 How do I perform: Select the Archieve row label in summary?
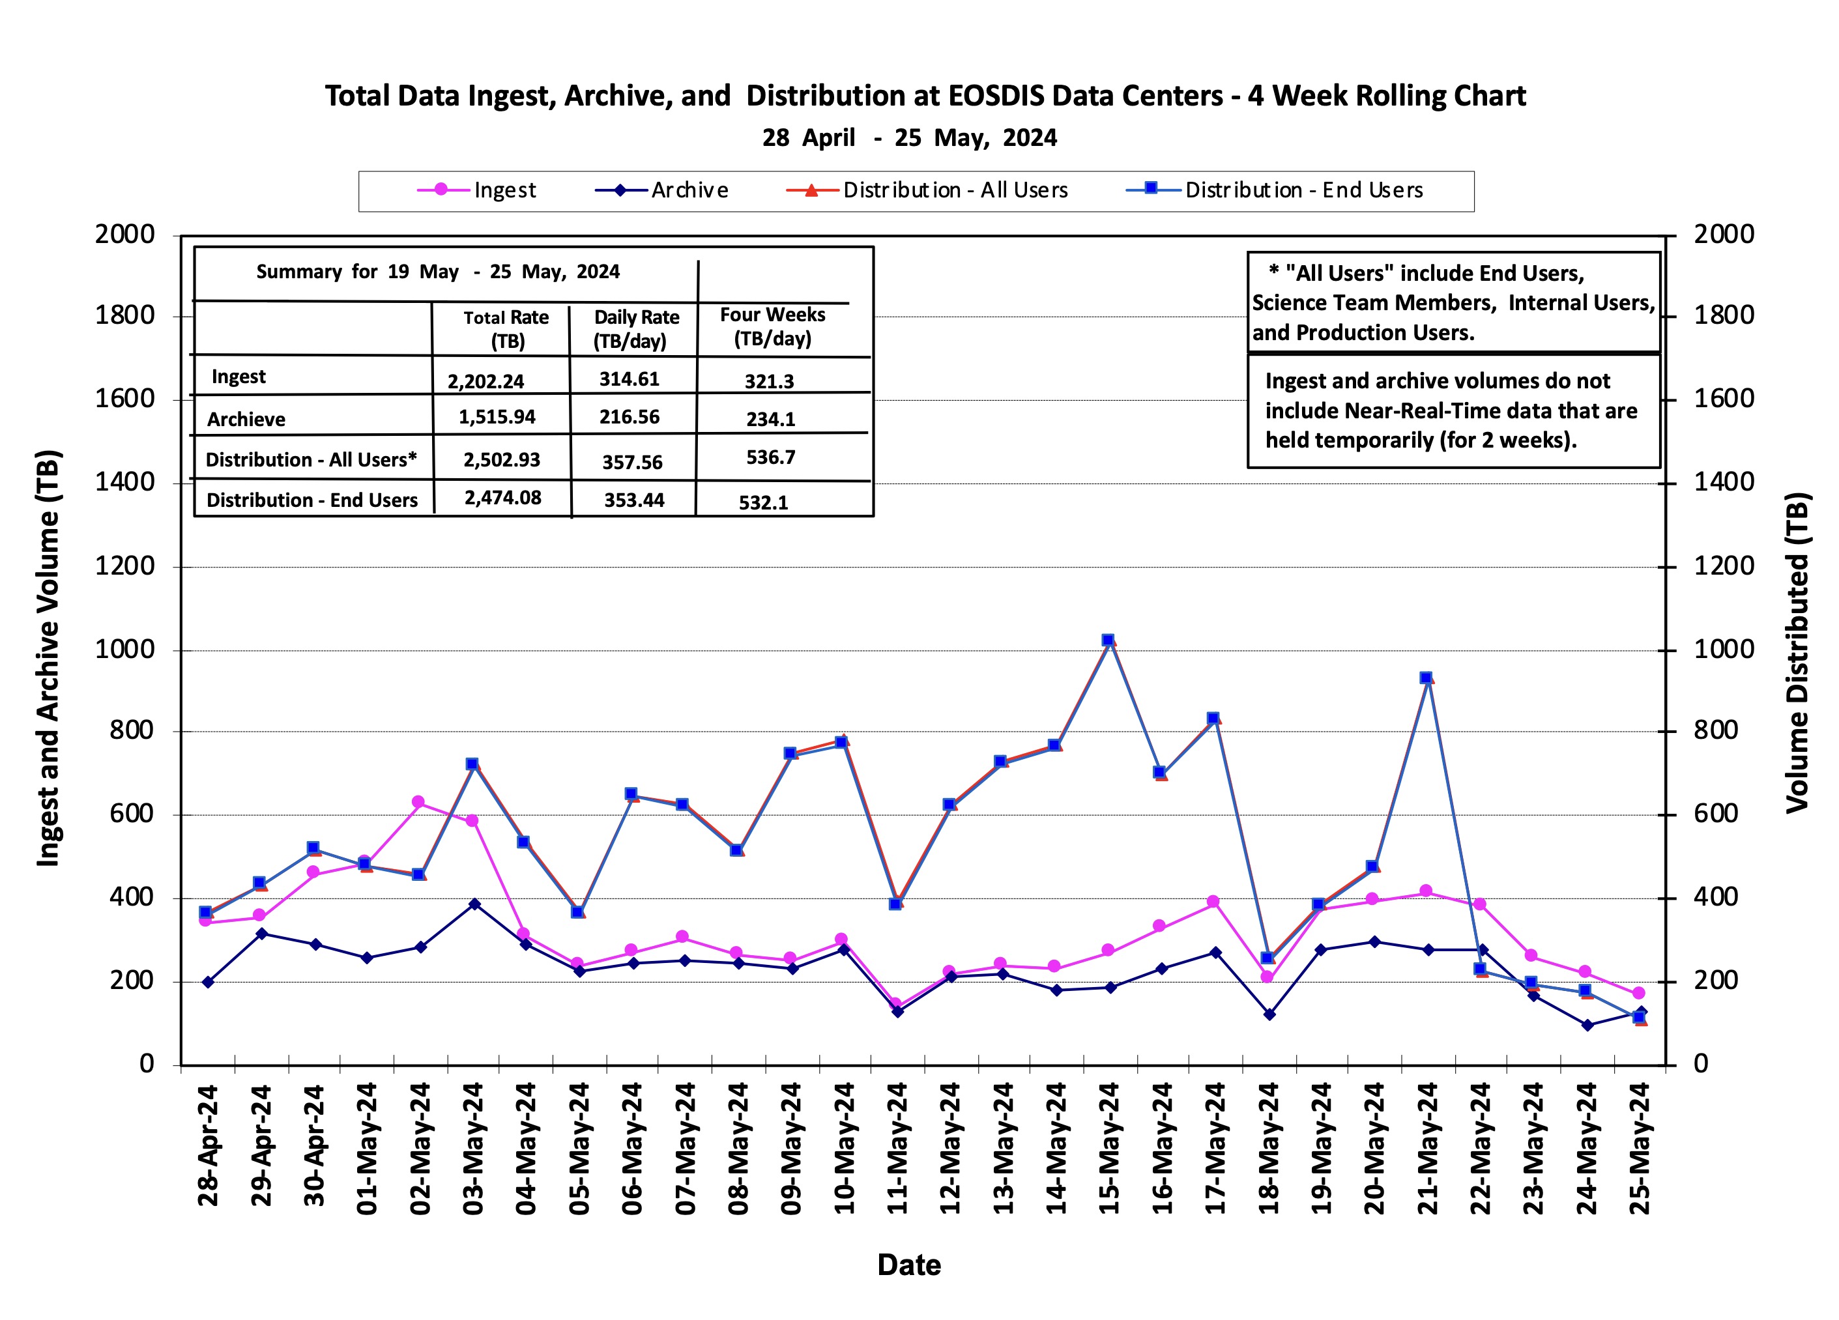[x=246, y=419]
